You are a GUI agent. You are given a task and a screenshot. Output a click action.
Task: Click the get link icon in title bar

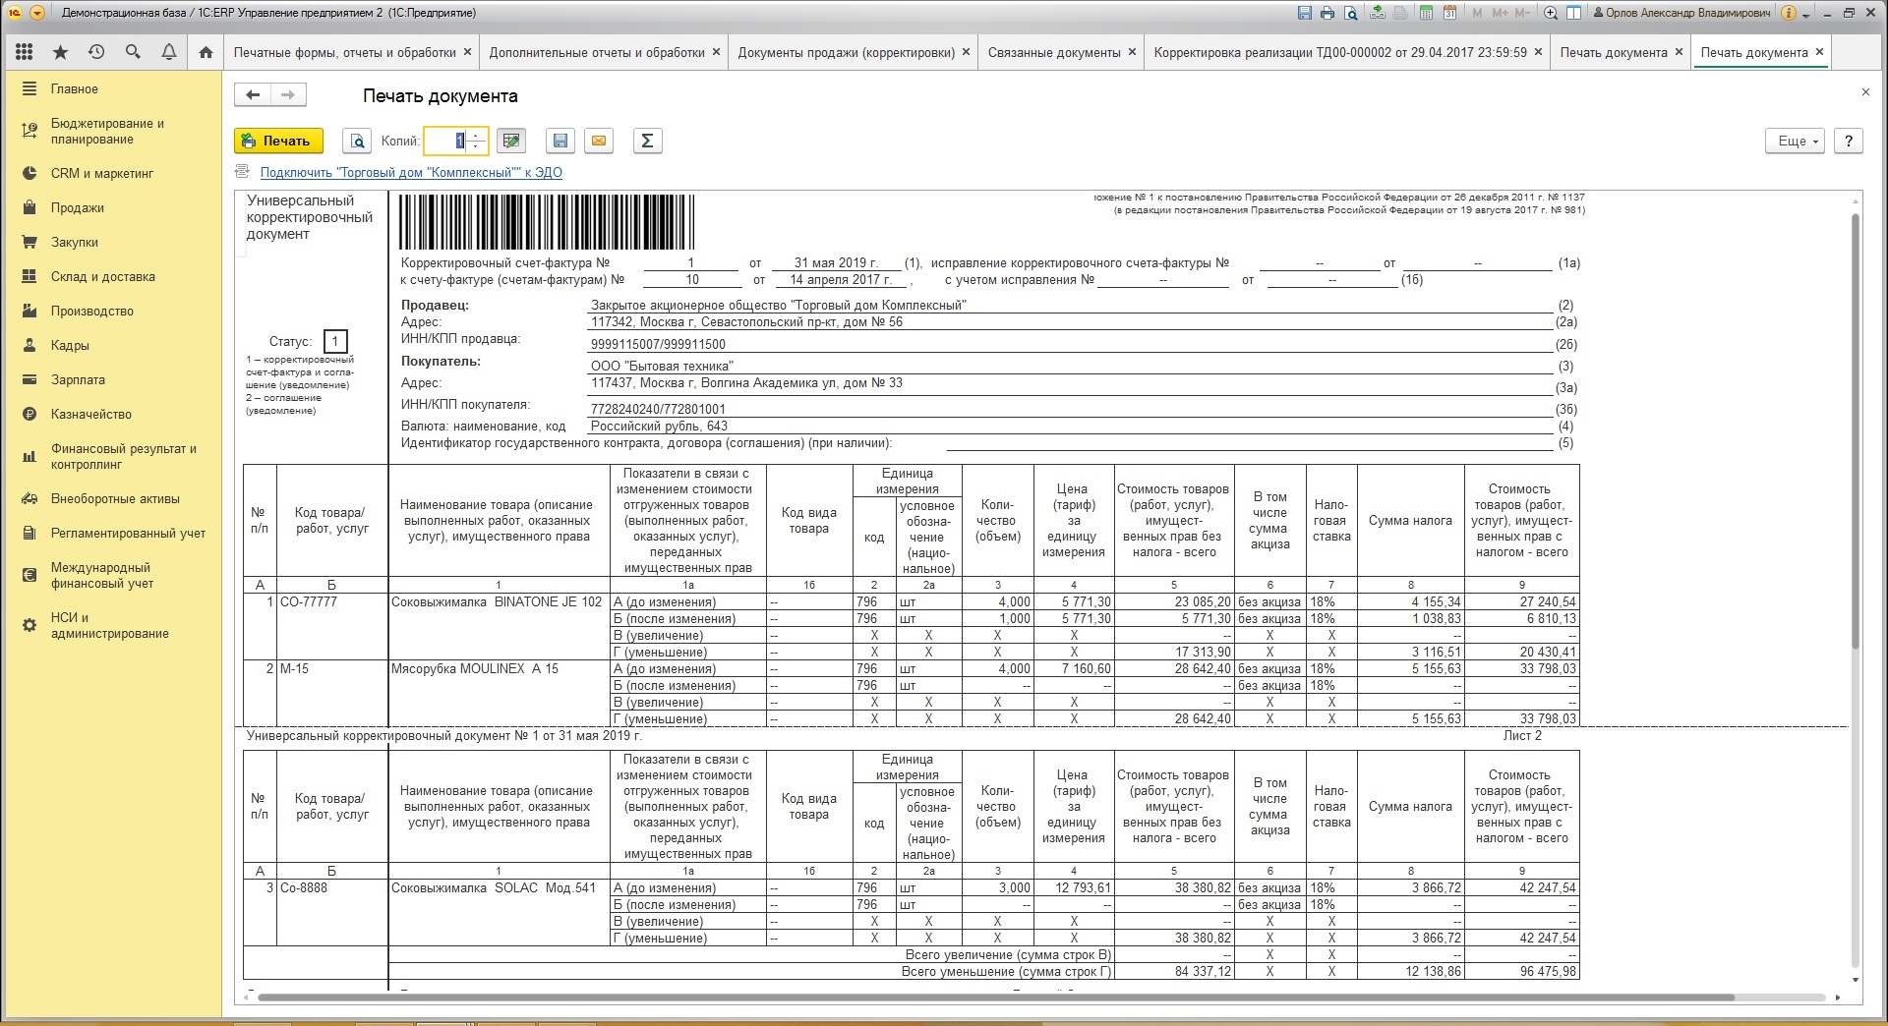point(1378,13)
